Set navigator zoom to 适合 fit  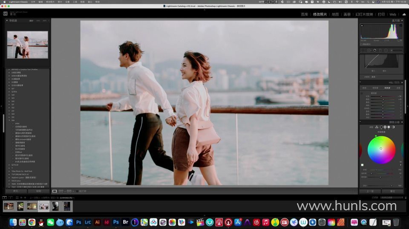(31, 20)
